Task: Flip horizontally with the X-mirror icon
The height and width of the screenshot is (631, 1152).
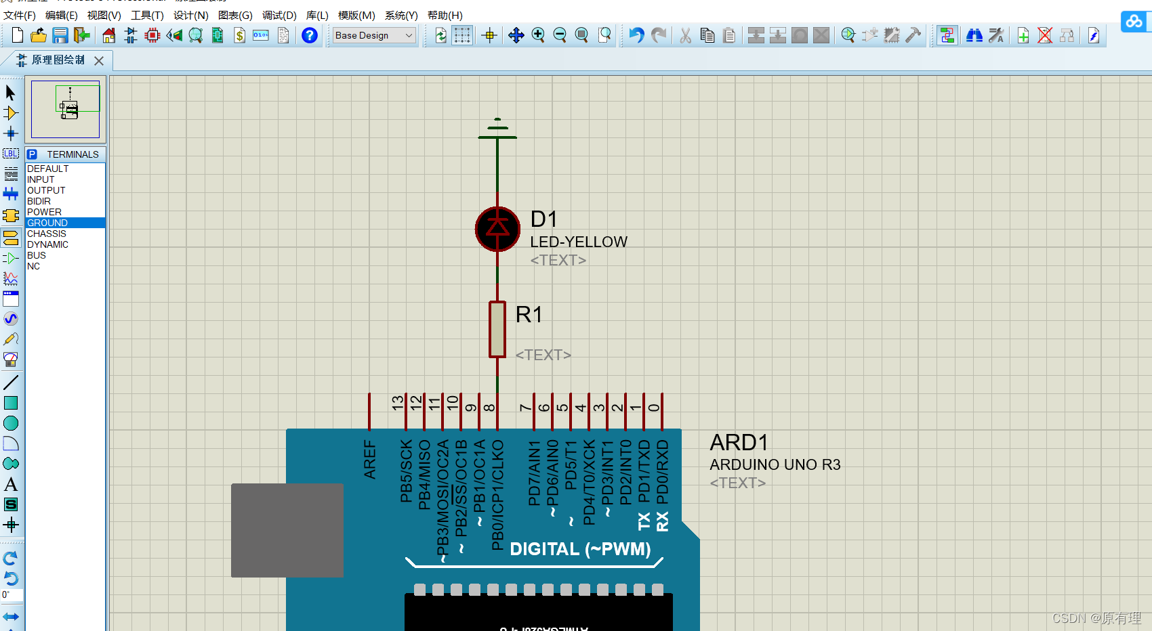Action: click(x=11, y=617)
